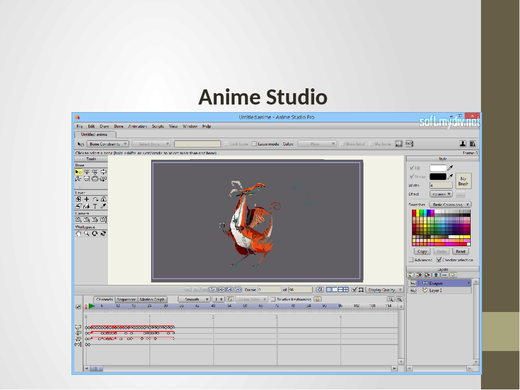This screenshot has width=520, height=390.
Task: Hide the Dragon layer via eye icon
Action: pyautogui.click(x=413, y=283)
